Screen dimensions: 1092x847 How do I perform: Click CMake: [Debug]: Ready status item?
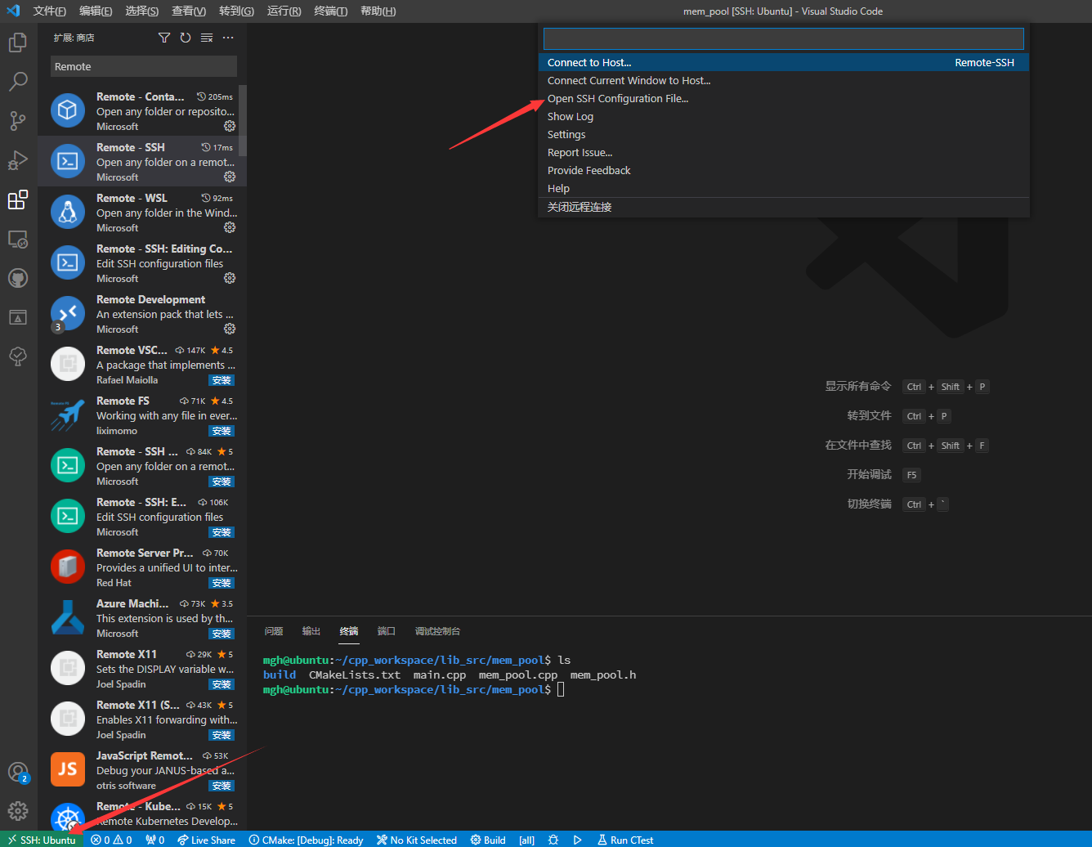coord(307,840)
